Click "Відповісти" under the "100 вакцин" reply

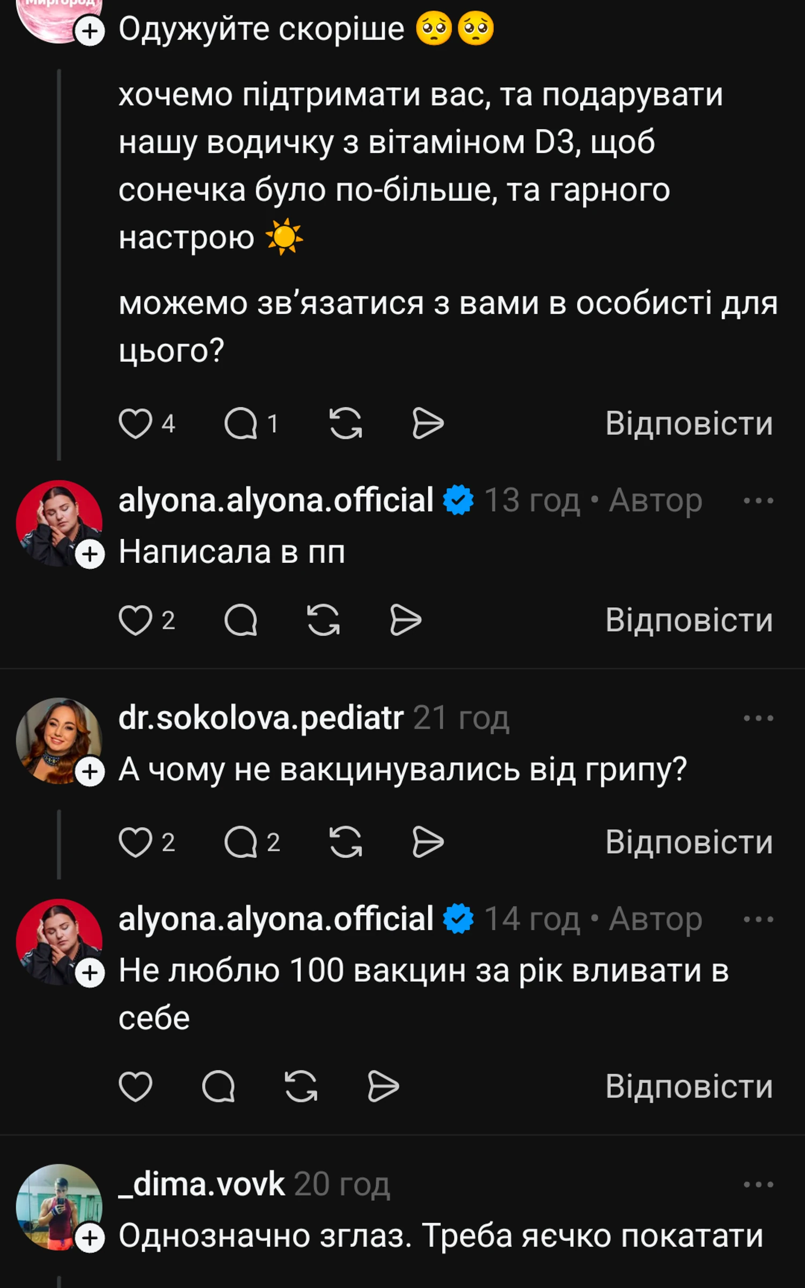689,1087
